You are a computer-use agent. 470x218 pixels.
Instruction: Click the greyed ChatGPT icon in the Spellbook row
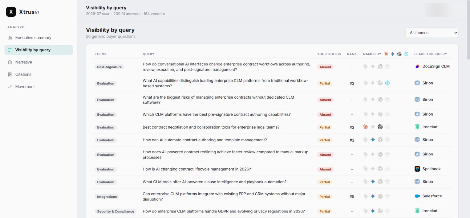(x=380, y=169)
